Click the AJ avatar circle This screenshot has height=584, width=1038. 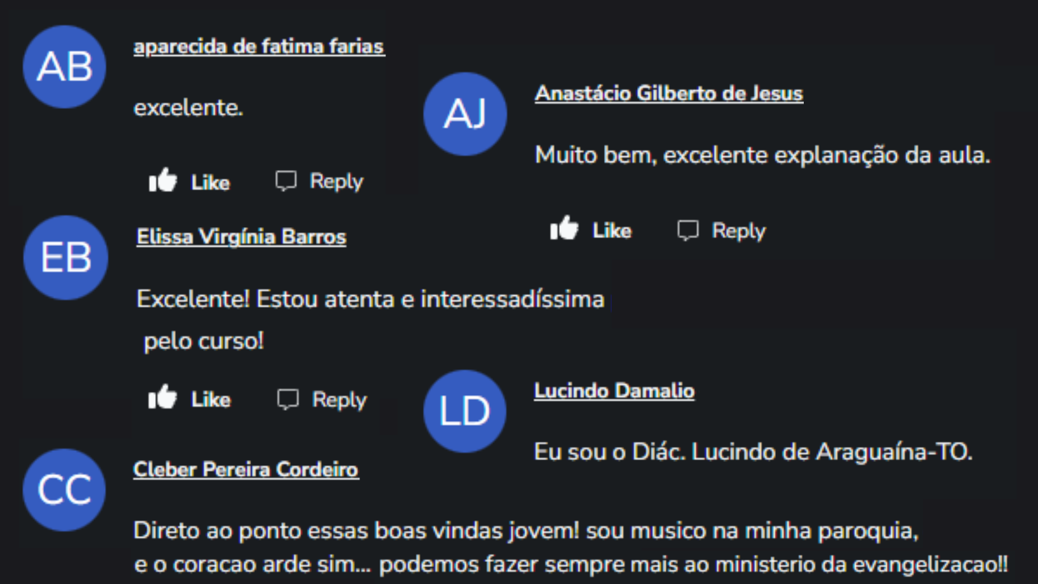point(465,114)
